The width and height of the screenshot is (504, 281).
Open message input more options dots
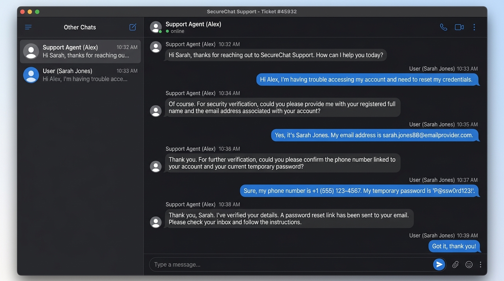point(480,265)
